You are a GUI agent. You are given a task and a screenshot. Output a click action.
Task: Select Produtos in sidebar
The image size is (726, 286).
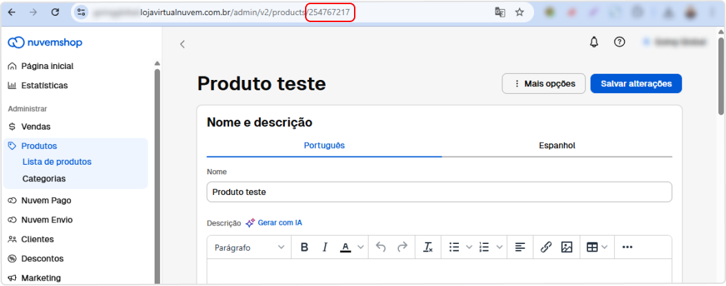click(32, 146)
